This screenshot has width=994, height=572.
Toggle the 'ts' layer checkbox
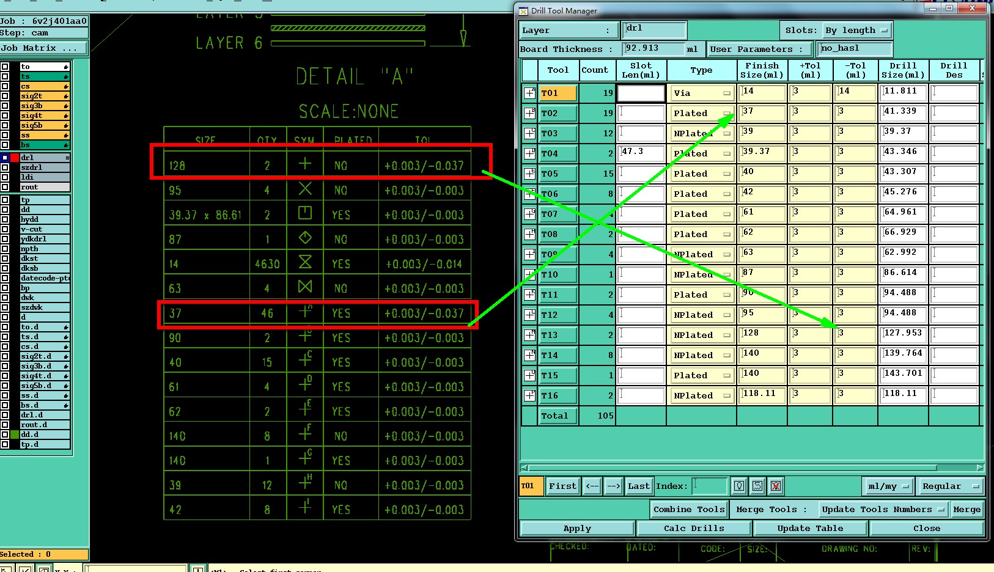coord(5,77)
